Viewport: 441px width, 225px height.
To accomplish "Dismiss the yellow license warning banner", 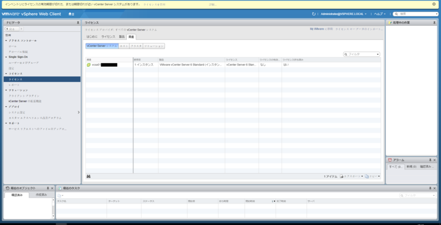I will pyautogui.click(x=434, y=4).
